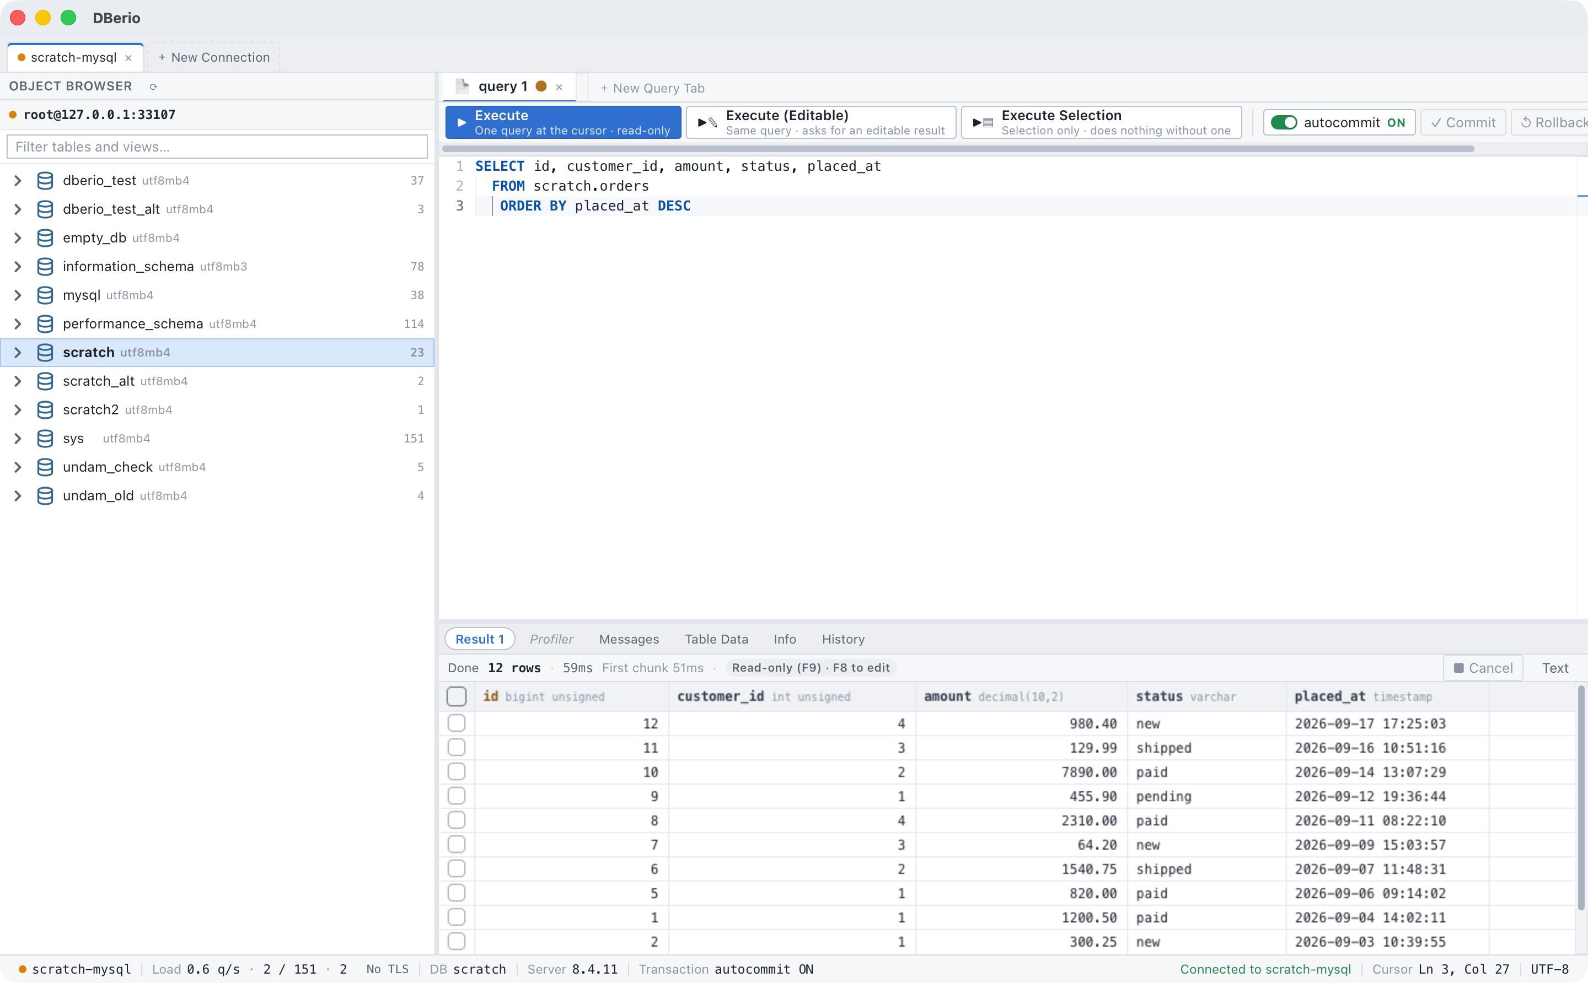1588x983 pixels.
Task: Switch to the Messages results tab
Action: pyautogui.click(x=629, y=639)
